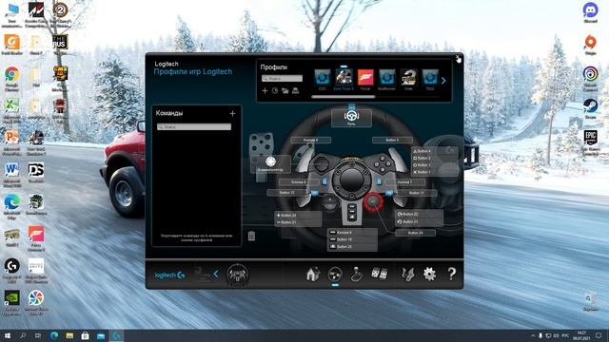Close the Logitech Gaming Software window

click(x=458, y=57)
